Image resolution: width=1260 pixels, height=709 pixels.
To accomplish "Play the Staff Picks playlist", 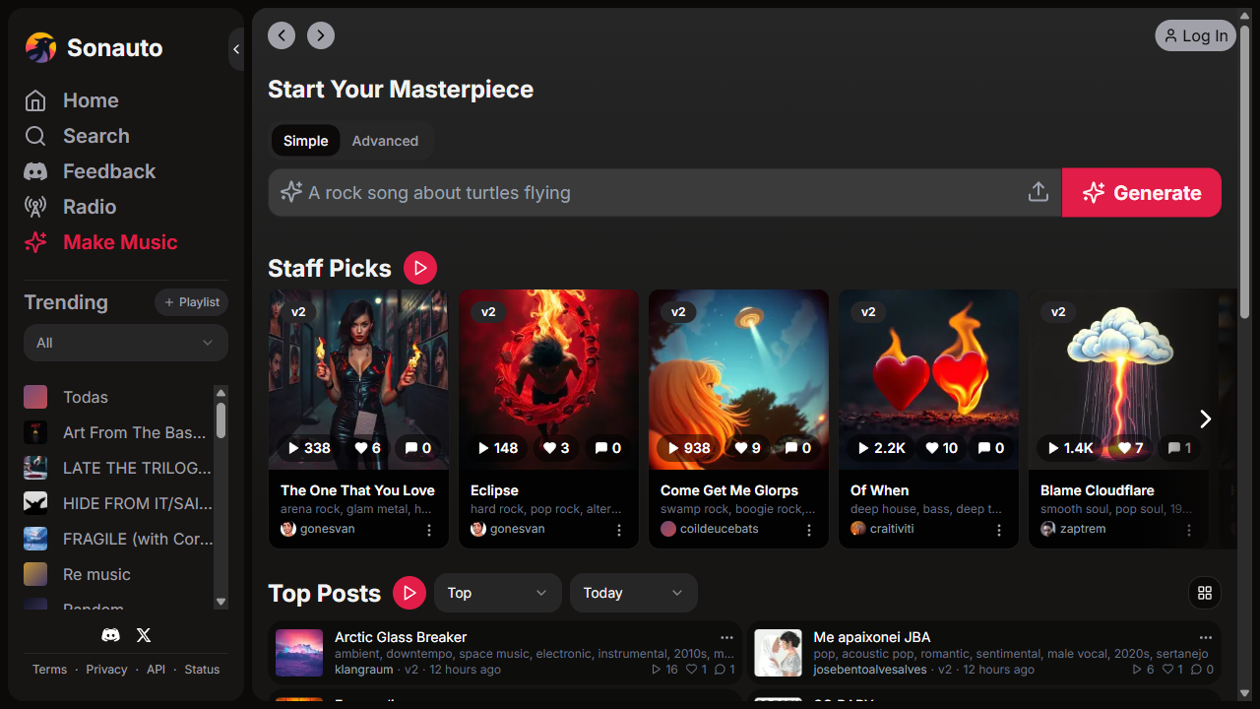I will tap(419, 268).
